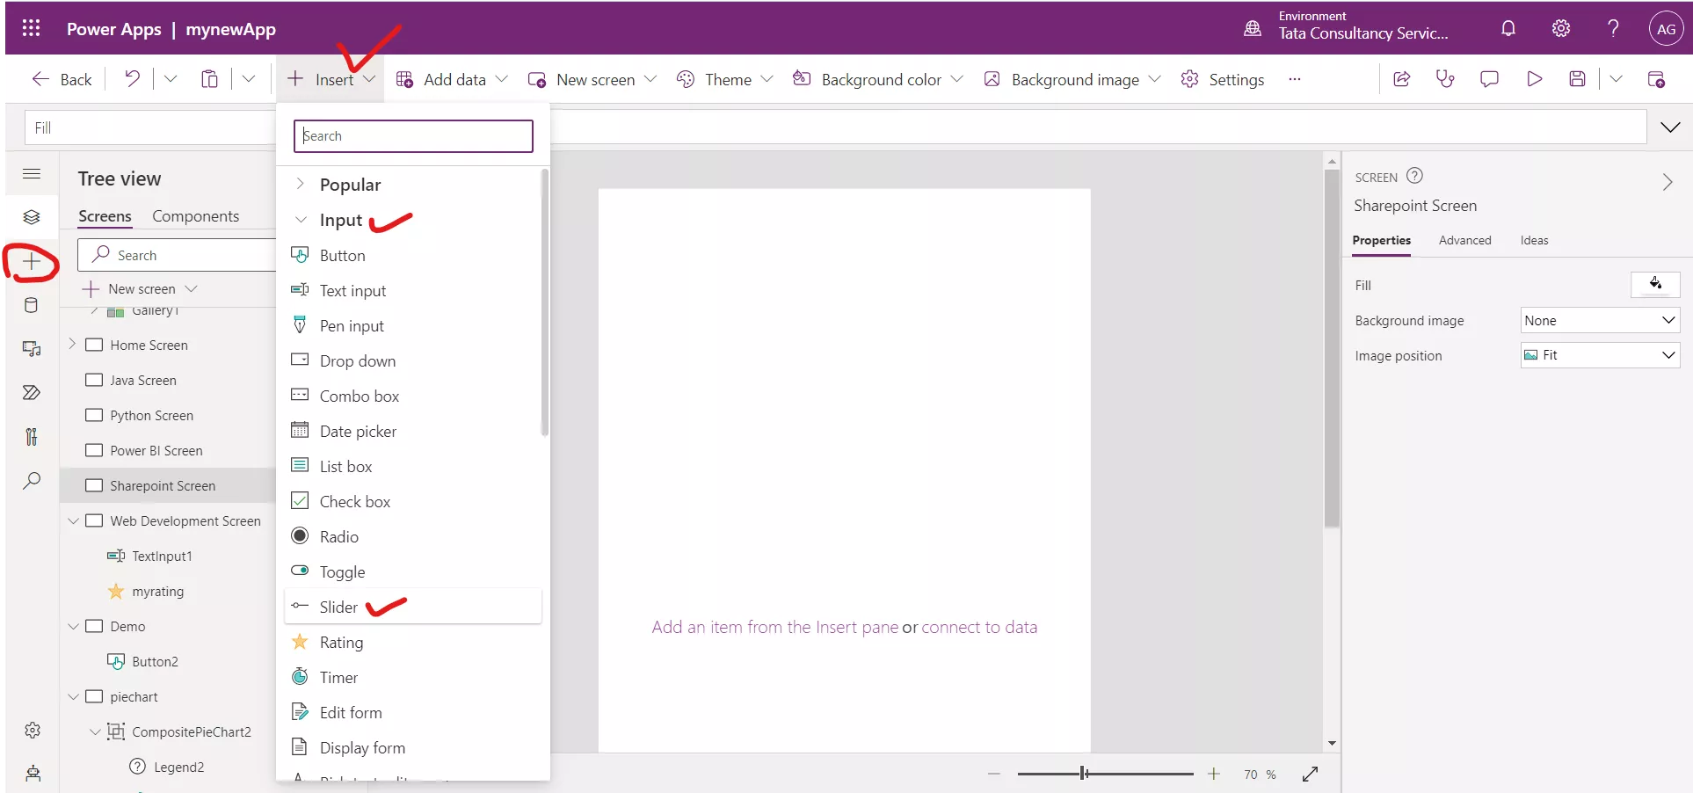
Task: Switch to the Components tab
Action: (196, 216)
